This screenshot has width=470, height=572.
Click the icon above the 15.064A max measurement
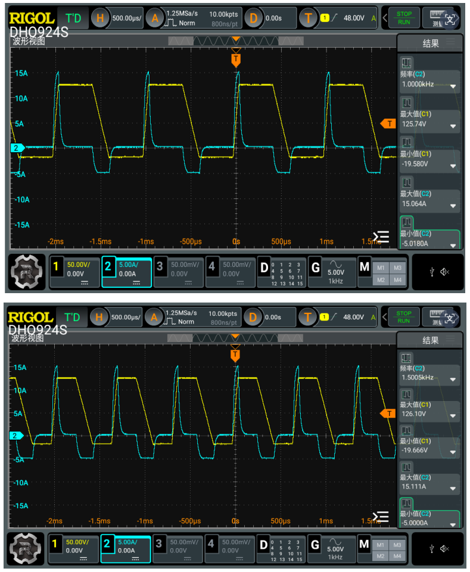point(406,182)
